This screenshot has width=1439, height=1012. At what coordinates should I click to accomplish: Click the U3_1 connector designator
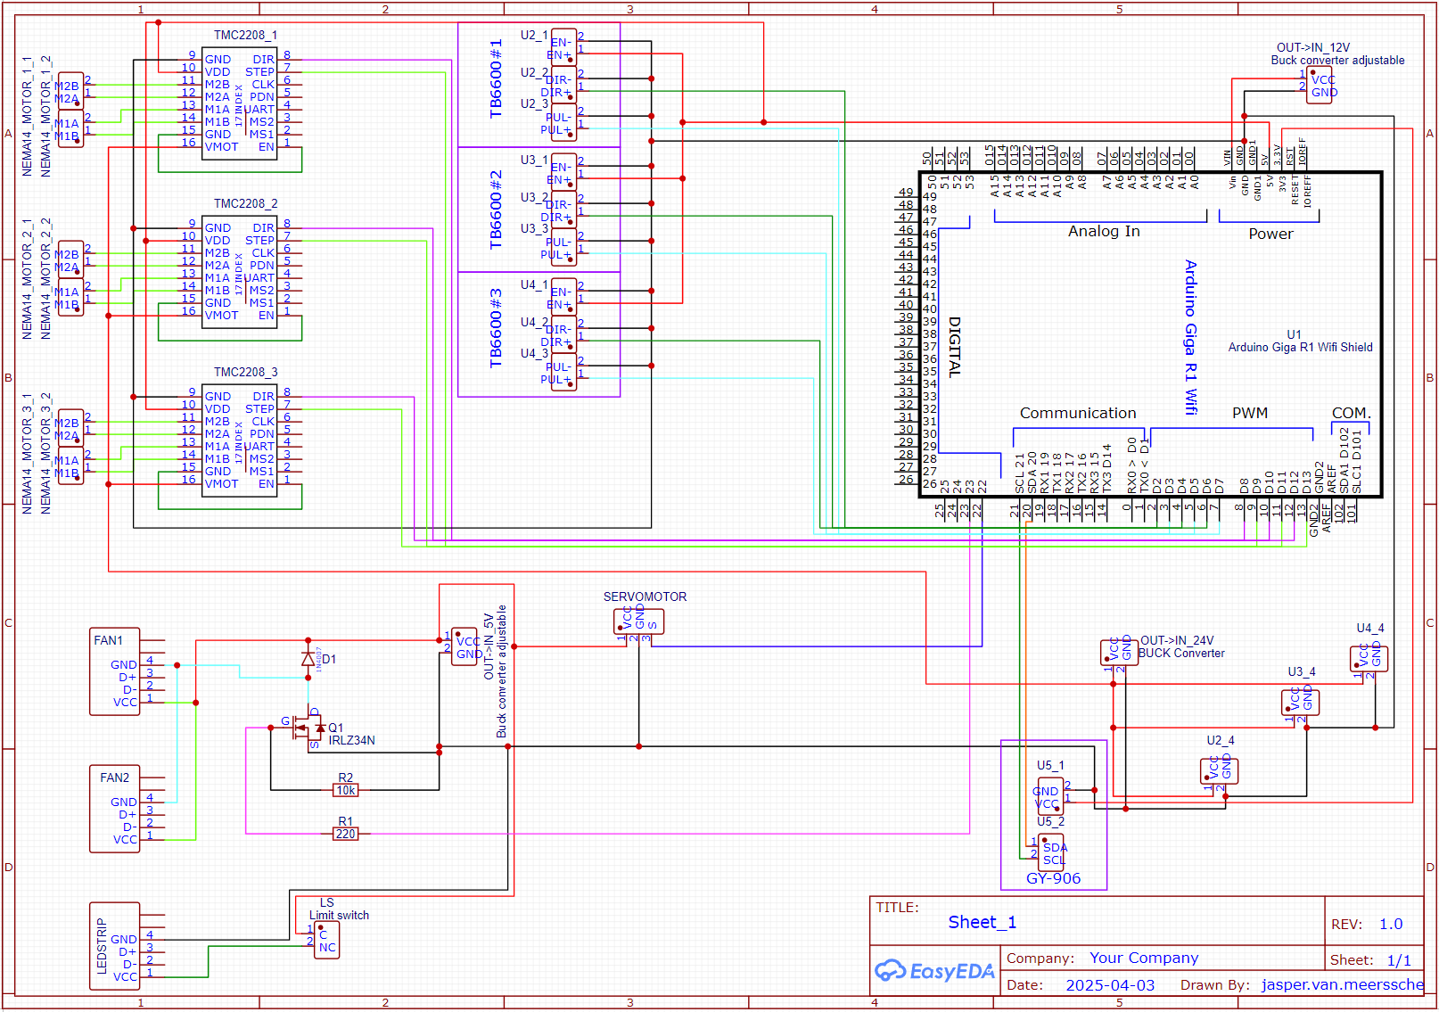534,160
